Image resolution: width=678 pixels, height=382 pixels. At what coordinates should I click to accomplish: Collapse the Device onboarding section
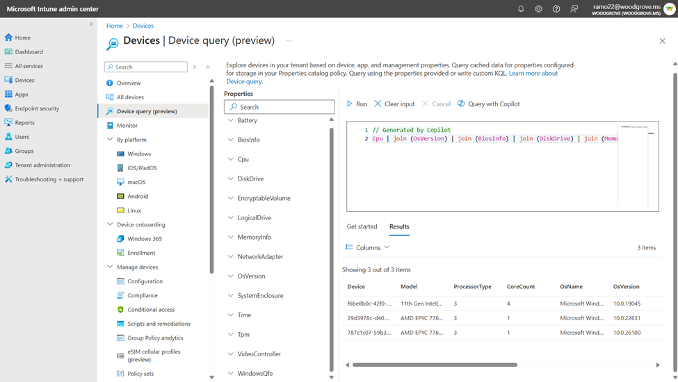pyautogui.click(x=110, y=224)
